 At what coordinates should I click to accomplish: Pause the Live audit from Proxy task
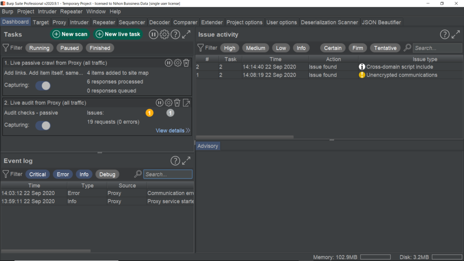pos(159,102)
